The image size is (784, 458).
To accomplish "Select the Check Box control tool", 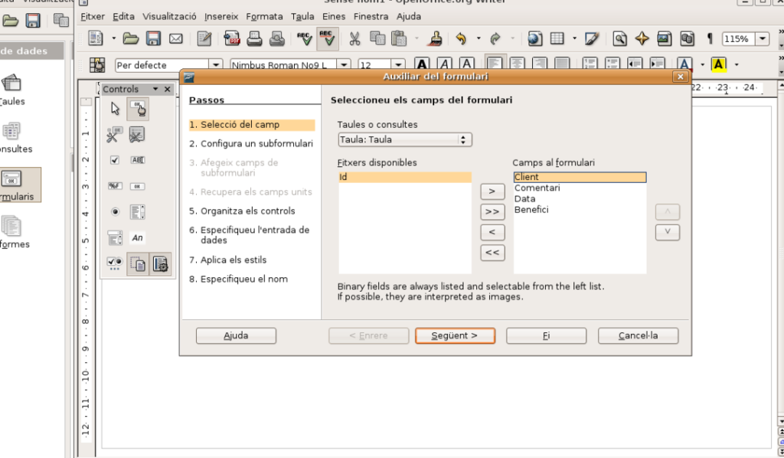I will (x=115, y=160).
